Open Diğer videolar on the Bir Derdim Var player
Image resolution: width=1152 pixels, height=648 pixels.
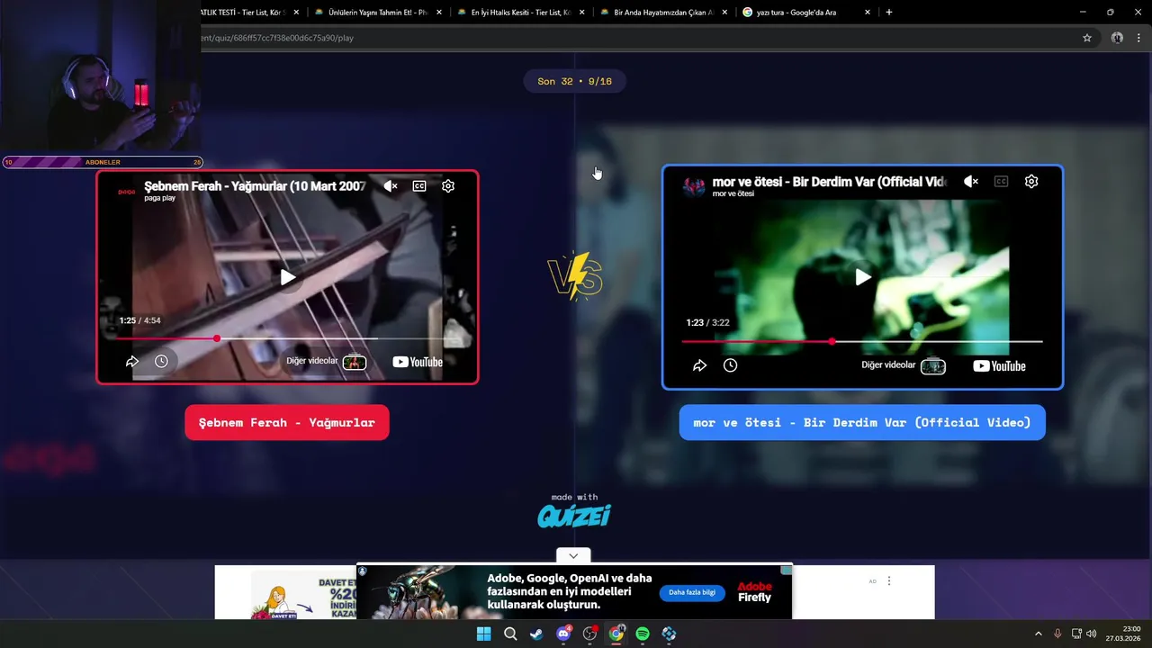click(x=903, y=365)
